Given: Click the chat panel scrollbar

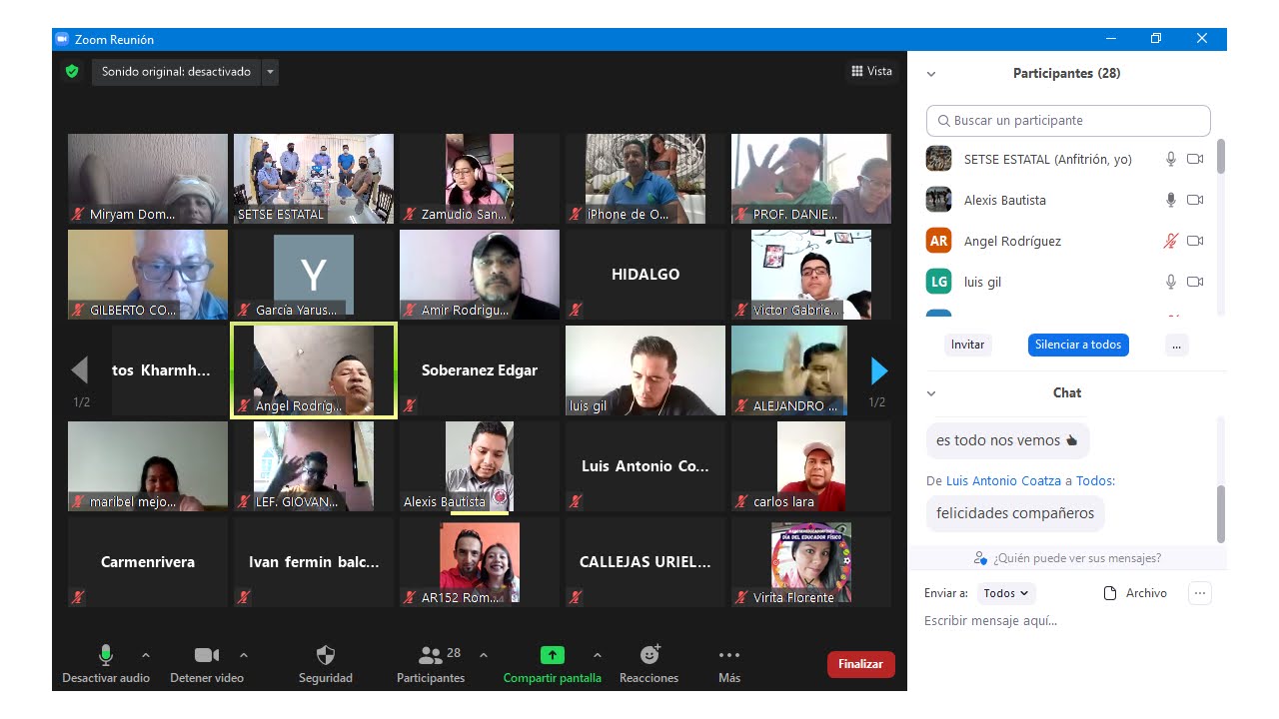Looking at the screenshot, I should pyautogui.click(x=1220, y=513).
